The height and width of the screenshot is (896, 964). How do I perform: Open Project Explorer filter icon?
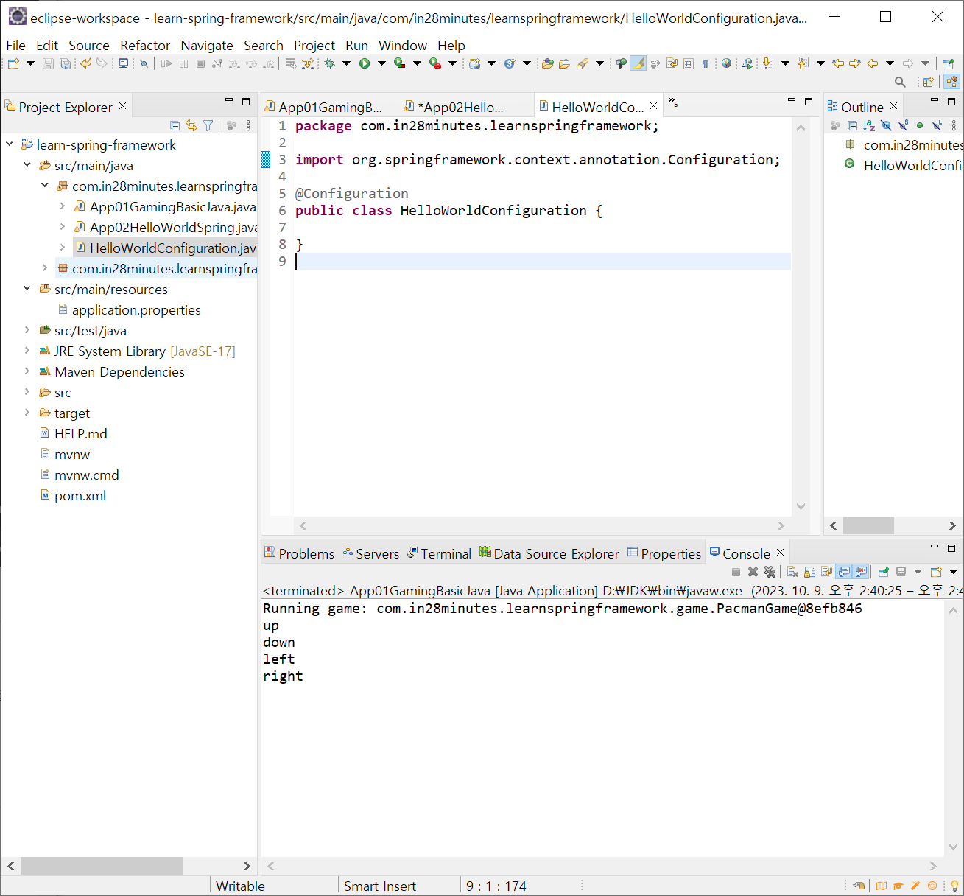pyautogui.click(x=208, y=126)
